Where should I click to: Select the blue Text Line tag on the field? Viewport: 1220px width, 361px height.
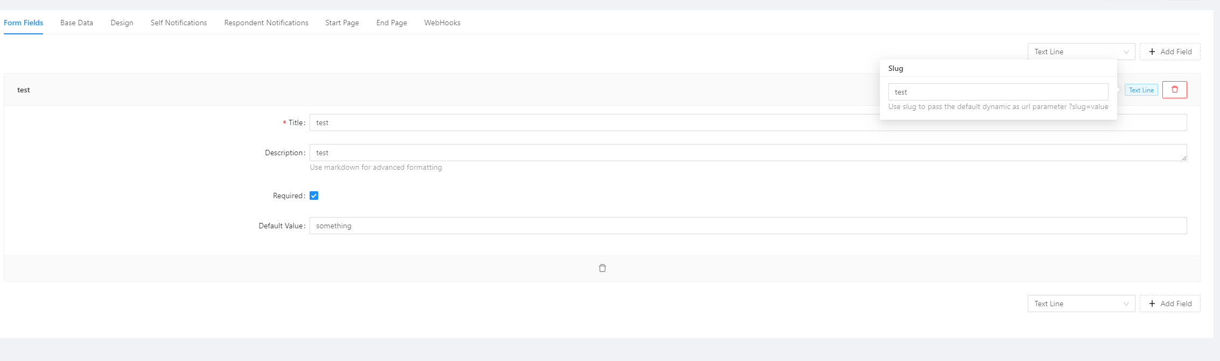pyautogui.click(x=1141, y=90)
